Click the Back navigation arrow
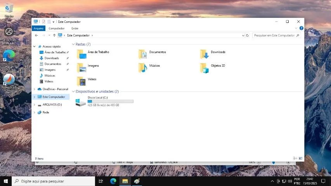The height and width of the screenshot is (186, 331). coord(36,35)
